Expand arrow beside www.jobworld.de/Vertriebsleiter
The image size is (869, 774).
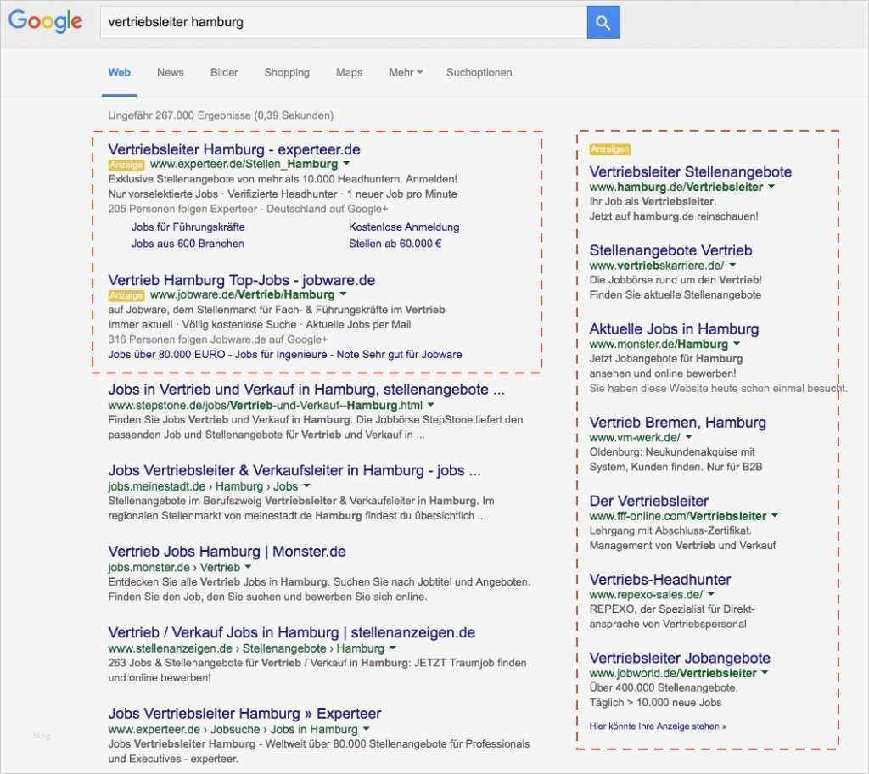point(765,673)
